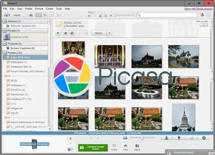Click Sign in with Google Account link
Viewport: 215px width, 155px height.
coord(198,9)
